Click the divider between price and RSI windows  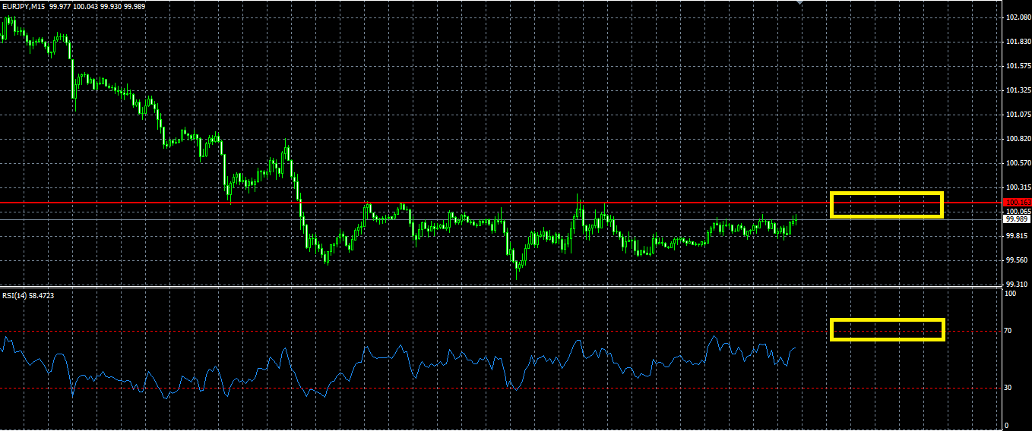[x=498, y=287]
